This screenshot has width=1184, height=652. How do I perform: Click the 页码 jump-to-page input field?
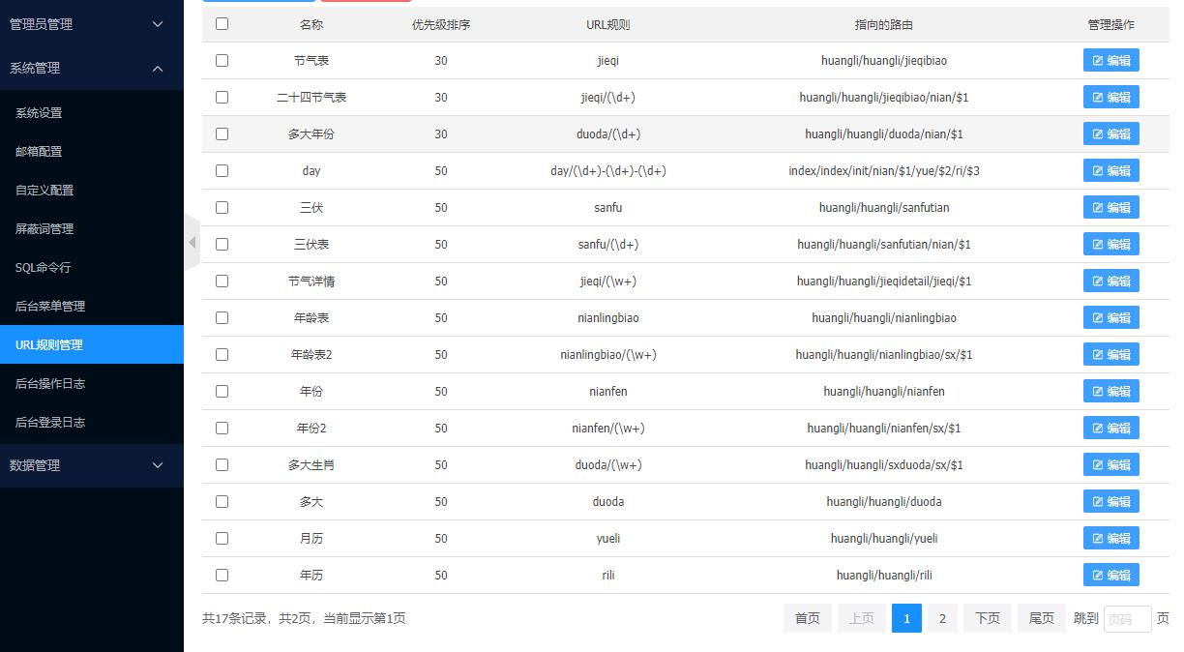(1127, 619)
